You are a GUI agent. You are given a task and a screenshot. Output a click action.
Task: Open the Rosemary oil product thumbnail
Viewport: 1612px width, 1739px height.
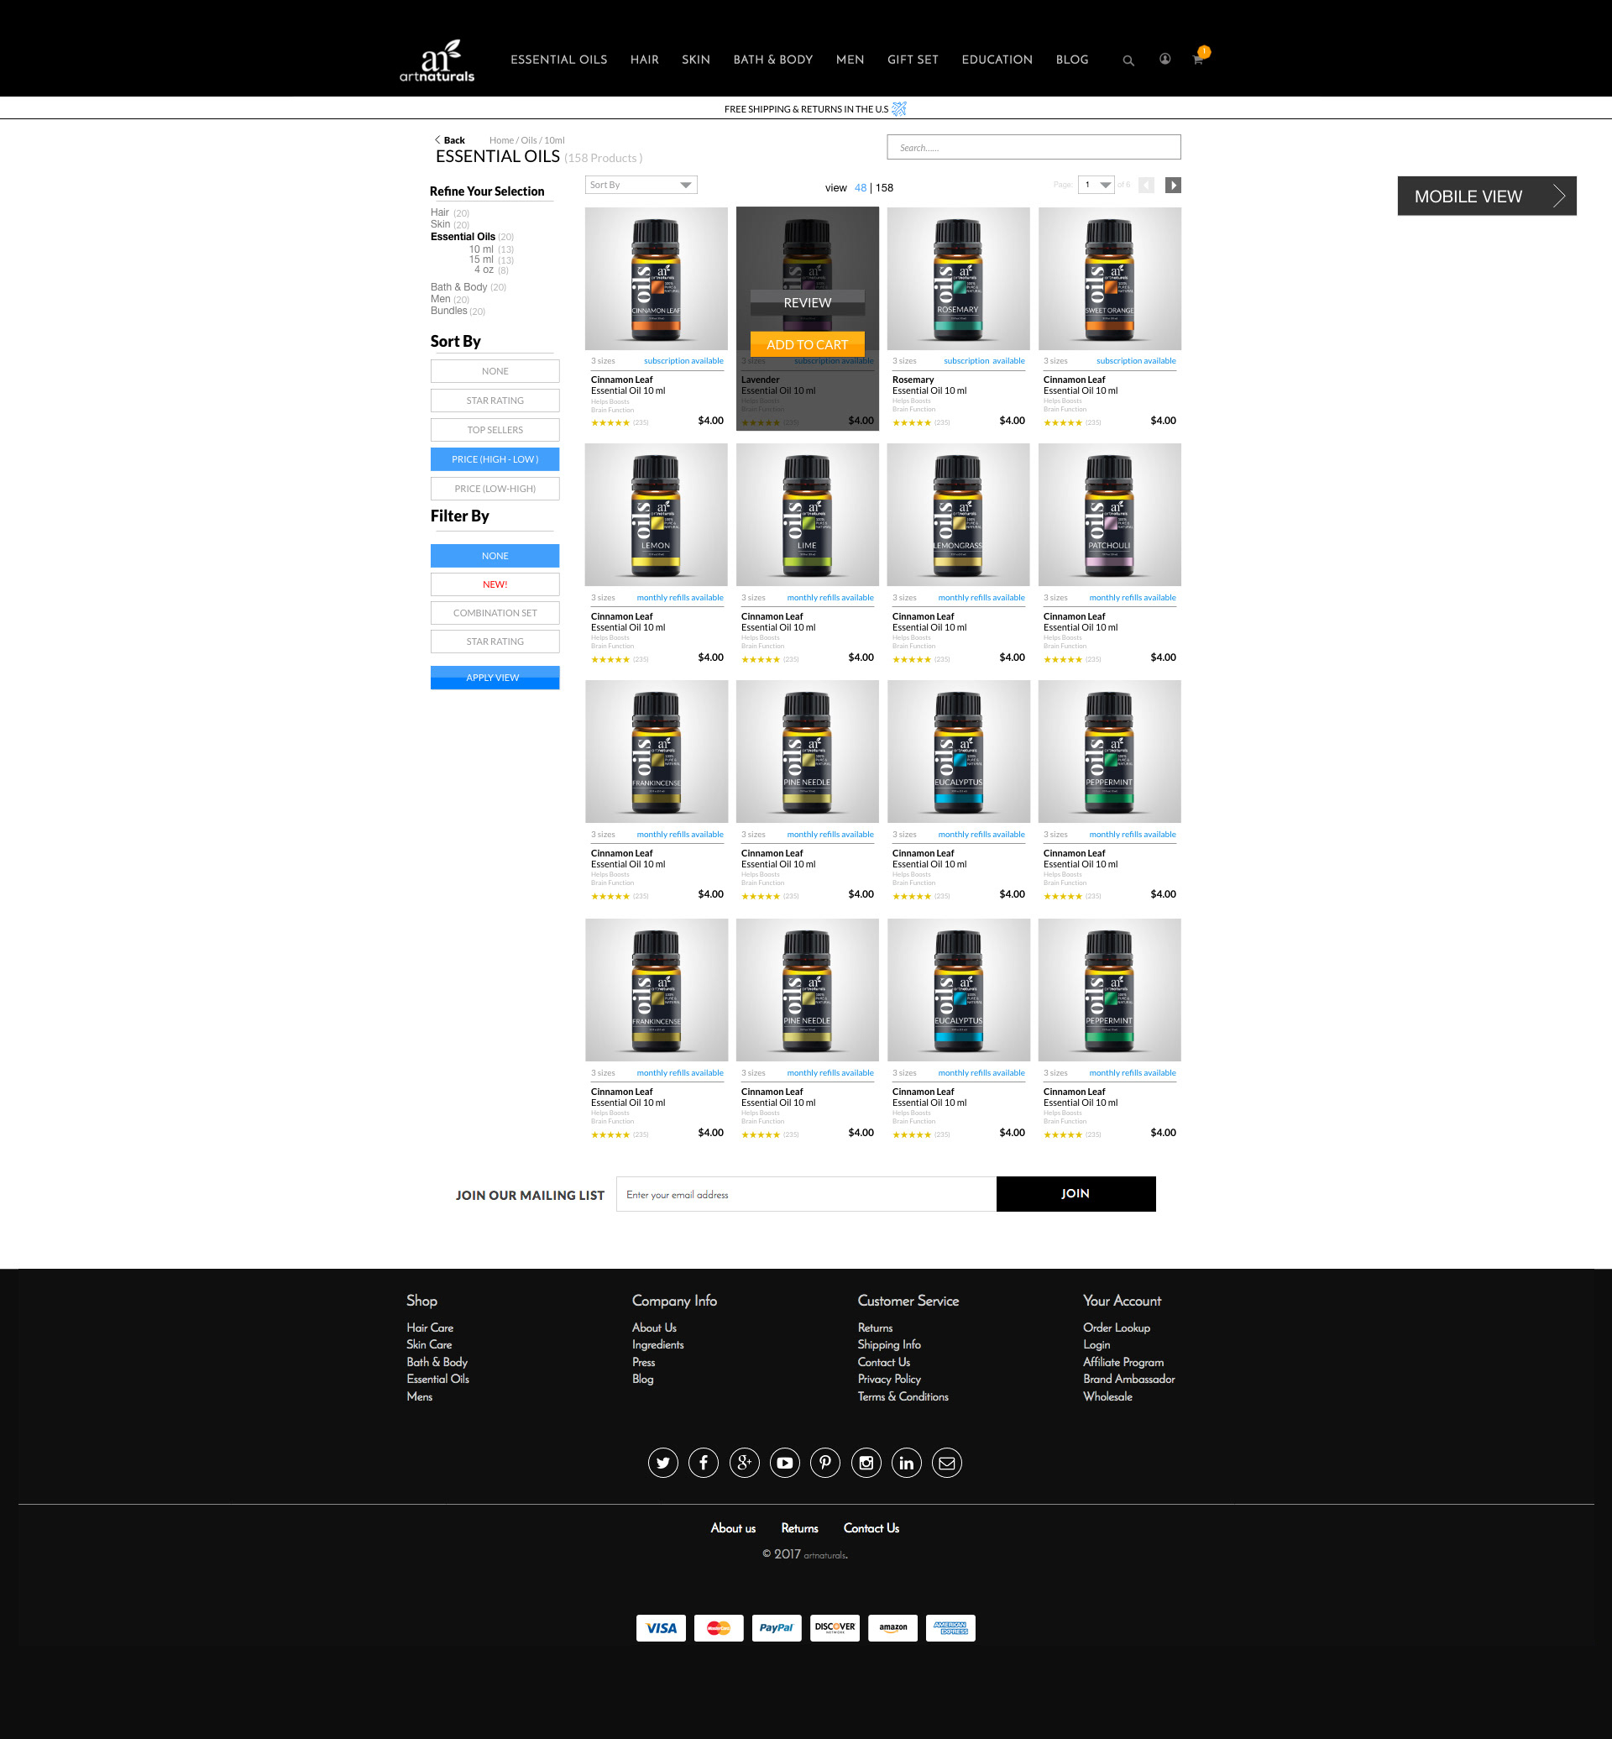pos(958,278)
